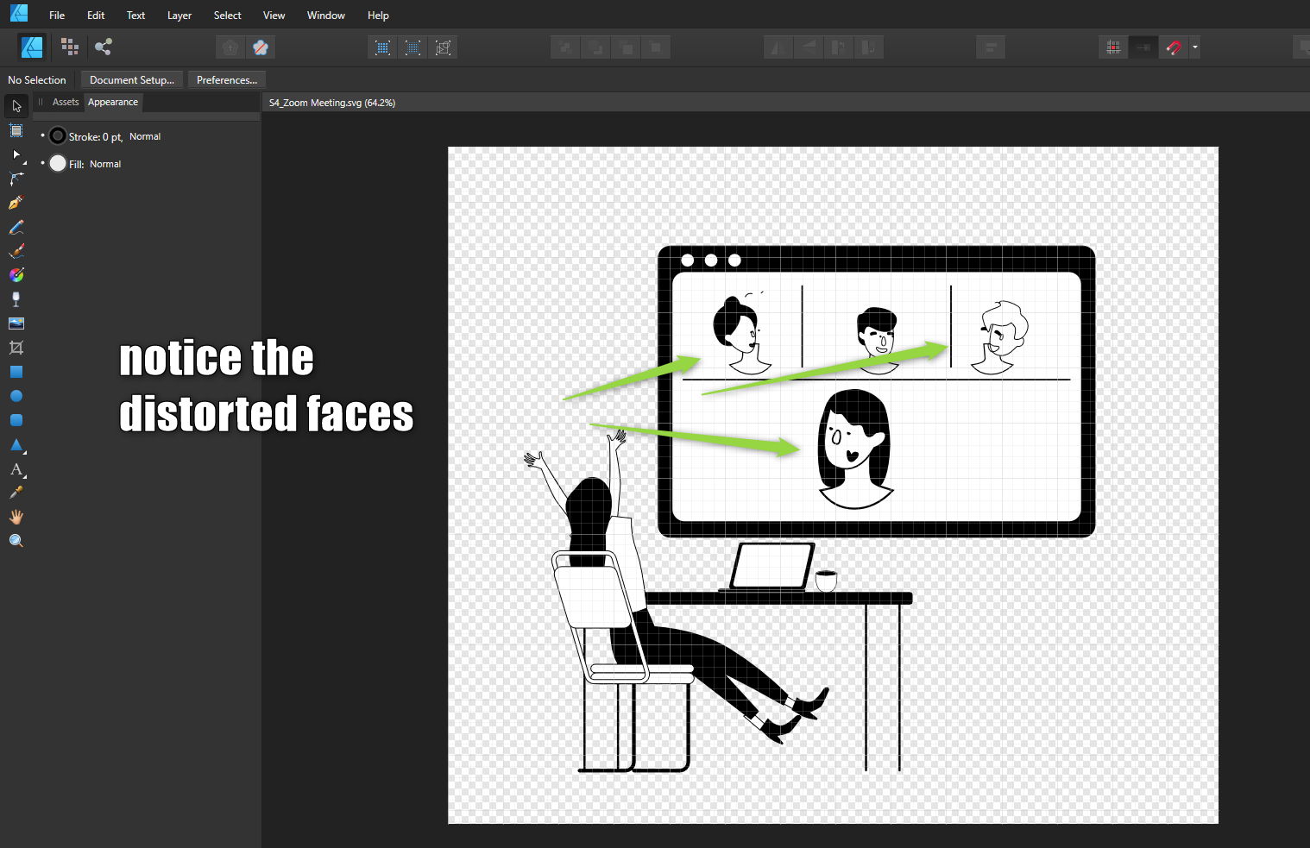
Task: Open the Fill tool
Action: pos(16,274)
